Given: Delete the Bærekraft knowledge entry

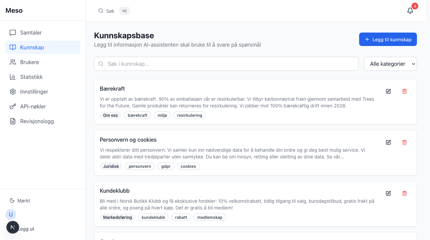Looking at the screenshot, I should point(404,91).
